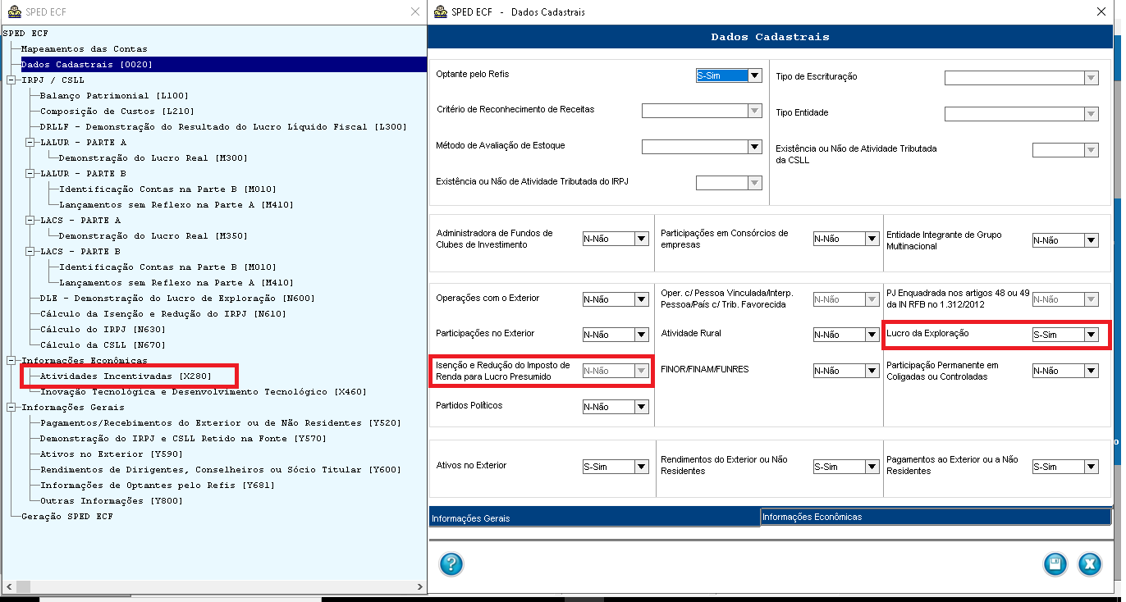Open Rendimentos do Exterior ou Não Residentes dropdown
1126x602 pixels.
(x=872, y=467)
